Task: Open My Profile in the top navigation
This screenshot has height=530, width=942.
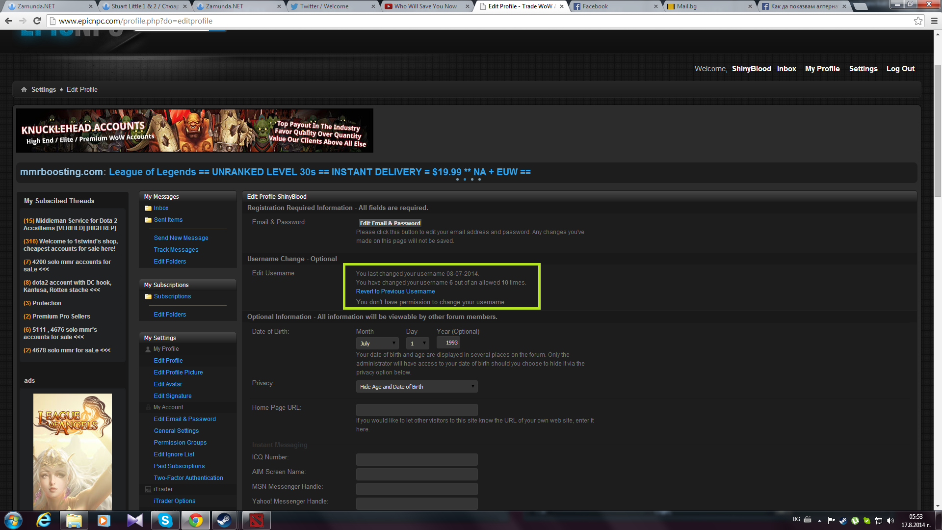Action: pyautogui.click(x=822, y=69)
